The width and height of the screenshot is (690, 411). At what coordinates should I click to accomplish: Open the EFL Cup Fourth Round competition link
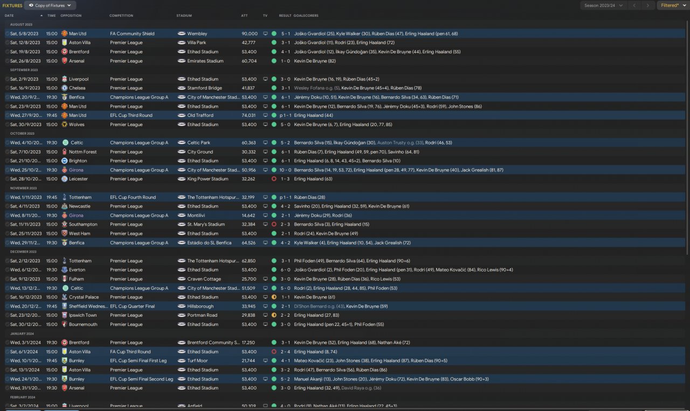[133, 197]
